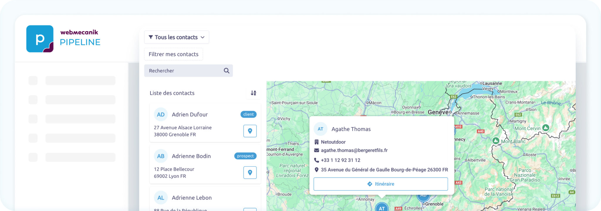Click the "client" tag on Adrien Dufour

[249, 114]
